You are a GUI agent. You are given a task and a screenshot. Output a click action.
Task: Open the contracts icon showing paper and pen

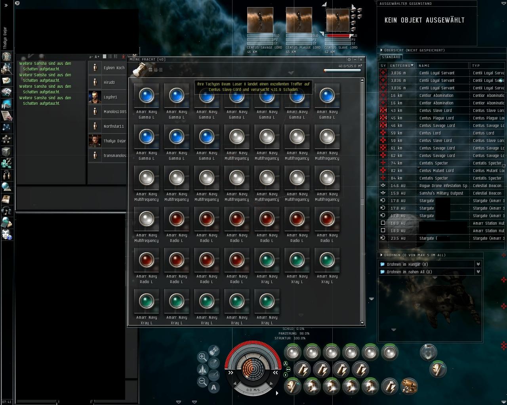(7, 116)
